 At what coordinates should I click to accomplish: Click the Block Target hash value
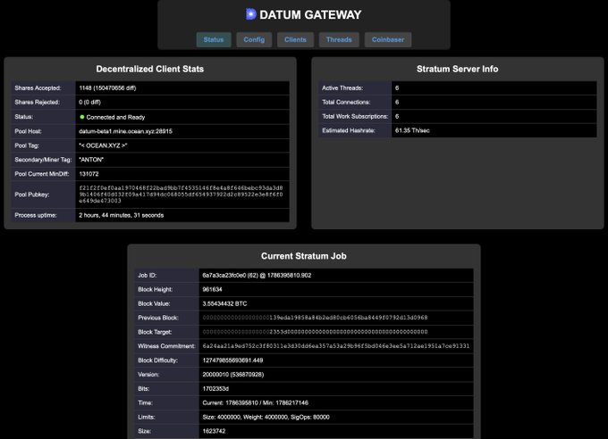(315, 332)
